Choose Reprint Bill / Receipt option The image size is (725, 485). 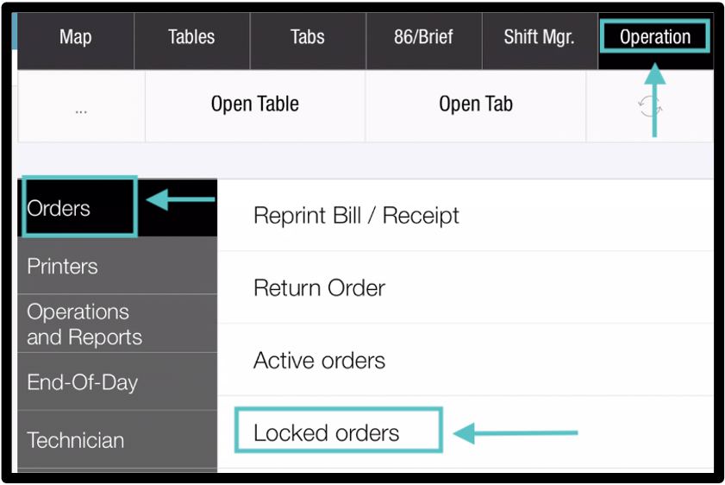coord(356,216)
